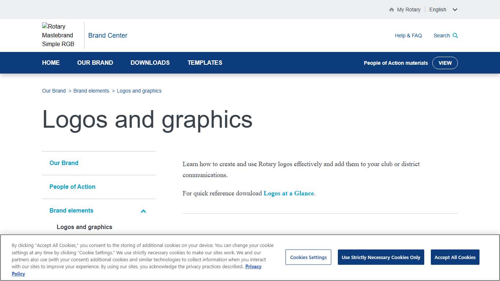Click the Rotary Masterbrand logo
Image resolution: width=500 pixels, height=281 pixels.
tap(58, 35)
